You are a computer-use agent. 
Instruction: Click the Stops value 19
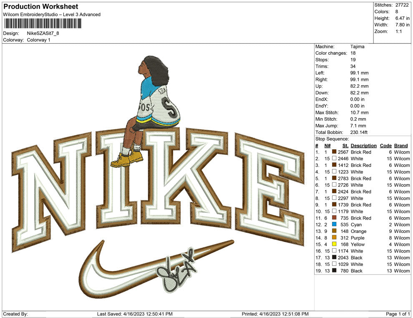click(353, 60)
